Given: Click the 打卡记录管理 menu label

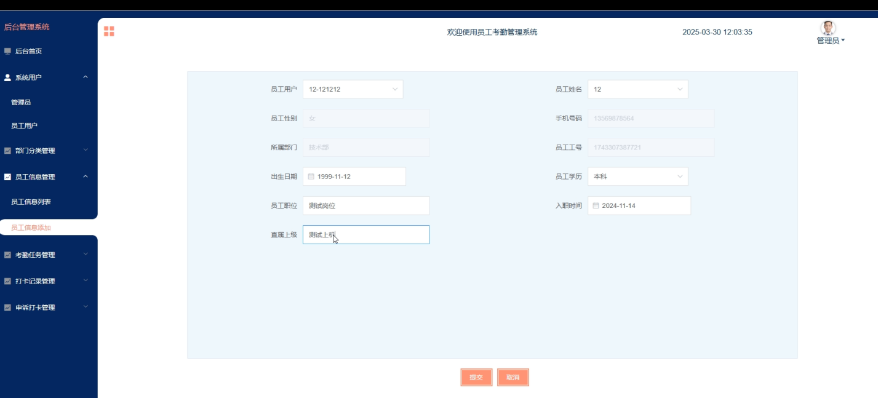Looking at the screenshot, I should click(35, 282).
